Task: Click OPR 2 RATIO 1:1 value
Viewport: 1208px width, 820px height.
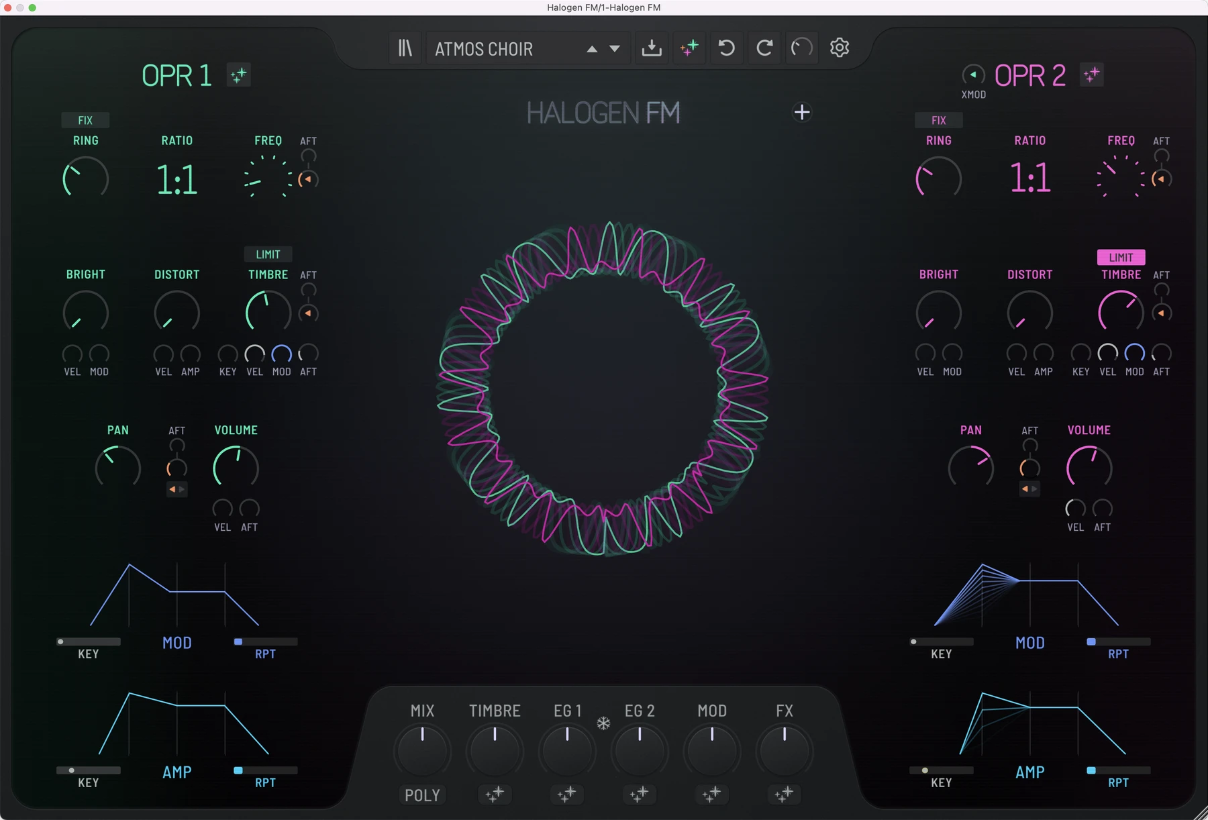Action: tap(1030, 178)
